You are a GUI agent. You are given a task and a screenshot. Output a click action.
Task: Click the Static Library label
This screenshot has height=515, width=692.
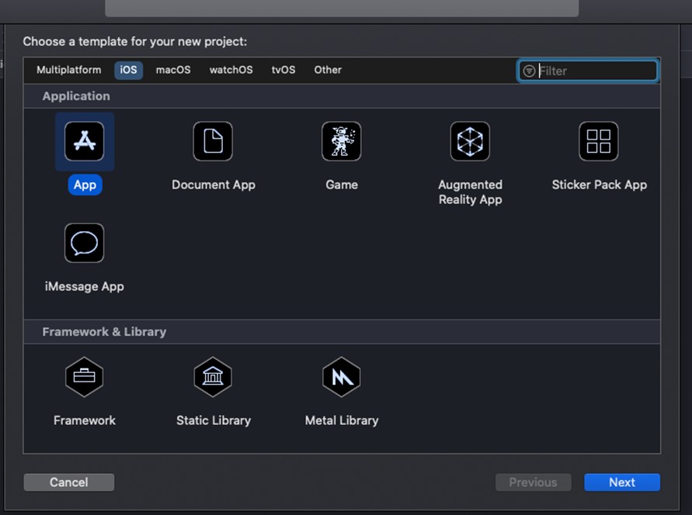coord(214,420)
